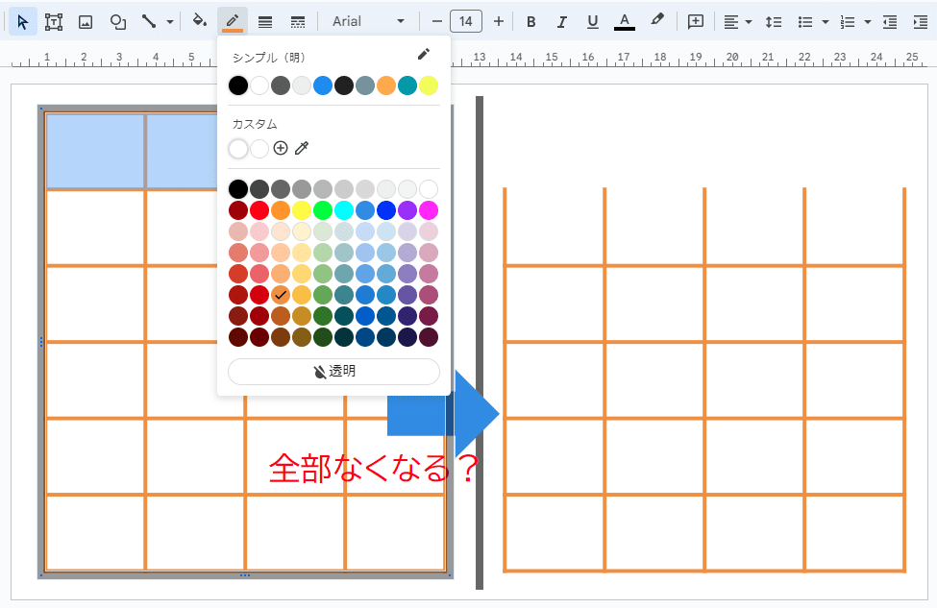Pick a color with the eyedropper
The height and width of the screenshot is (608, 937).
[302, 148]
